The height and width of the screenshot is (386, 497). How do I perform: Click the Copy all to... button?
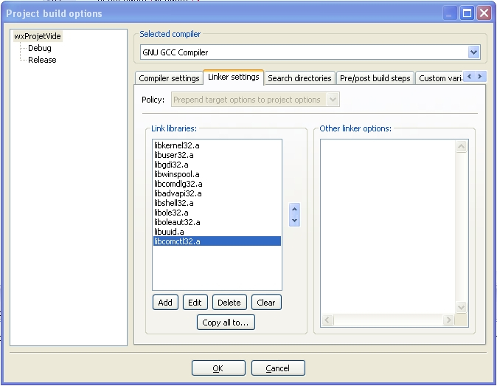[226, 323]
